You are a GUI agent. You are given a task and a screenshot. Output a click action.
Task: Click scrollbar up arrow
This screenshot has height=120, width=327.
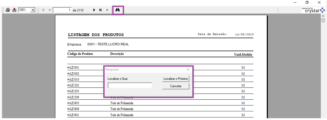(323, 16)
